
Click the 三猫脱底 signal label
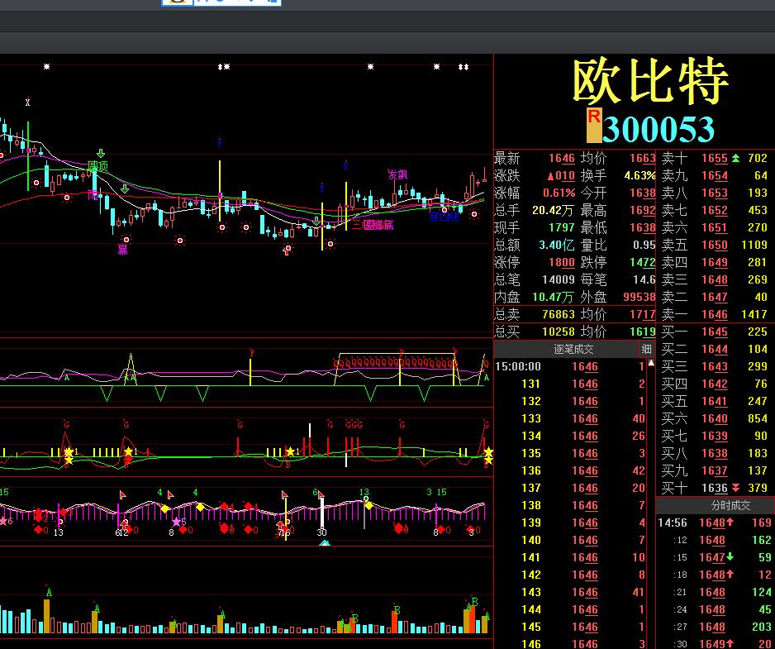(x=373, y=225)
